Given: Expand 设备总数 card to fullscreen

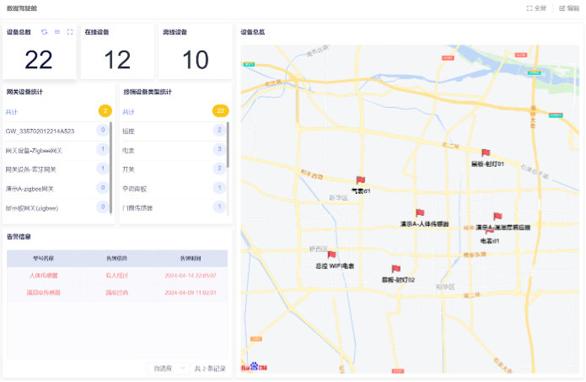Looking at the screenshot, I should (x=70, y=32).
